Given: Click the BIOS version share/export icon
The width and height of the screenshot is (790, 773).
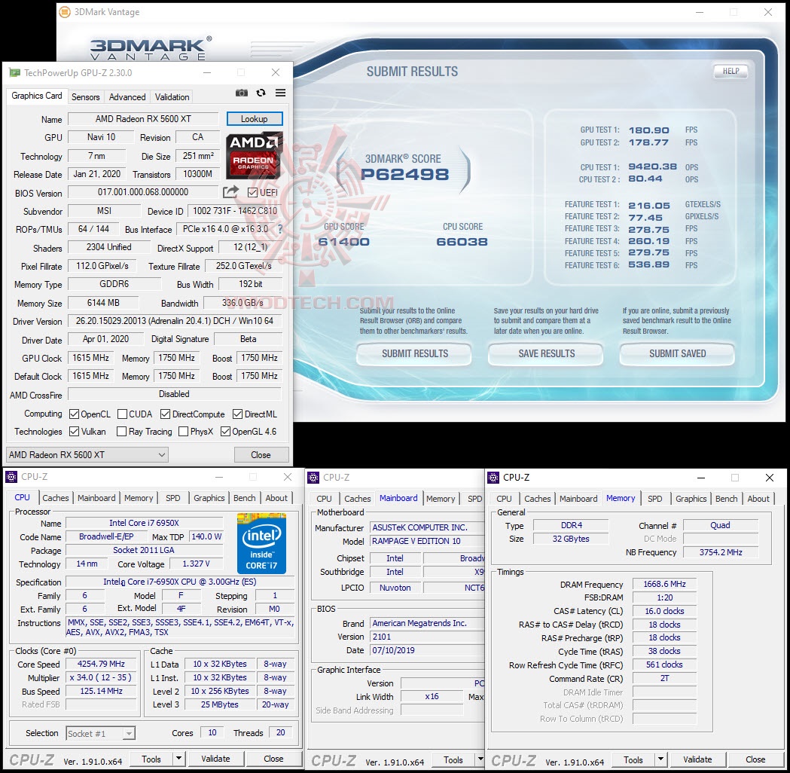Looking at the screenshot, I should pyautogui.click(x=230, y=192).
